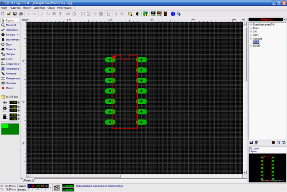Select the Контроль test tool
Screen dimensions: 287x192
tap(10, 74)
